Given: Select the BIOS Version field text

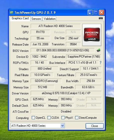Looking at the screenshot, I should click(63, 50).
